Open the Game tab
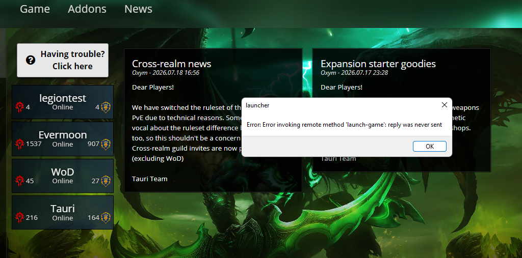The height and width of the screenshot is (258, 522). click(35, 9)
